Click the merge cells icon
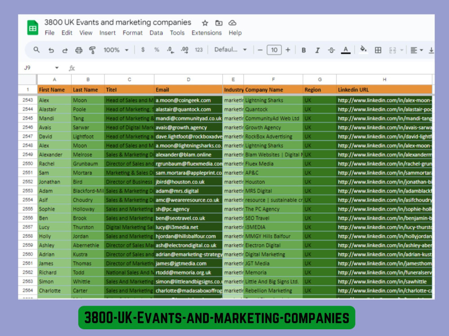This screenshot has height=336, width=449. (392, 50)
